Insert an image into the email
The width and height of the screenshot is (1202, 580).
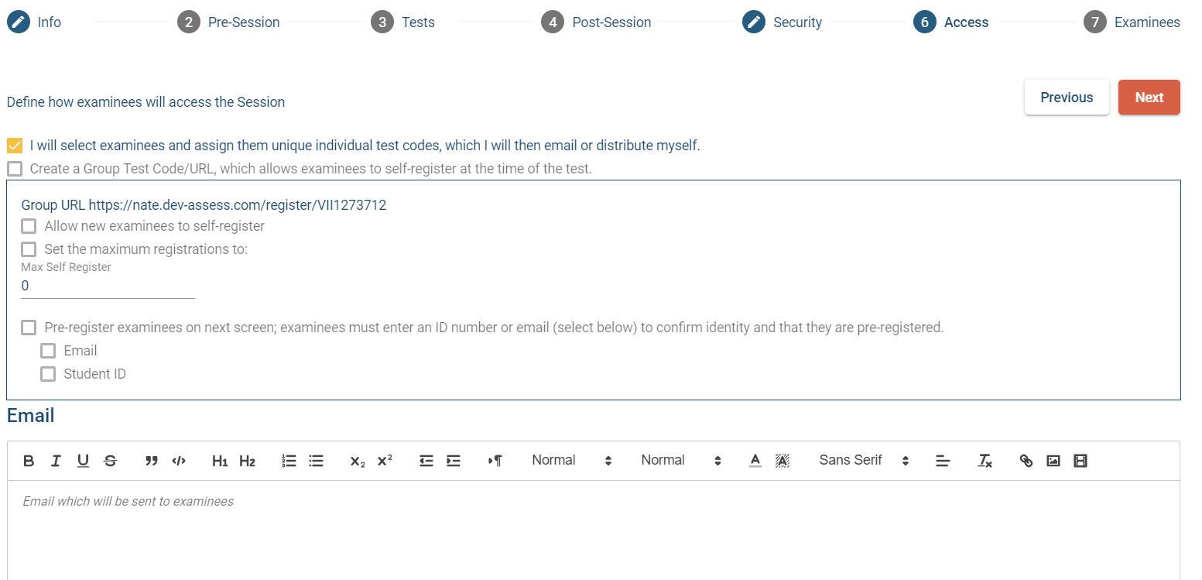(1053, 461)
